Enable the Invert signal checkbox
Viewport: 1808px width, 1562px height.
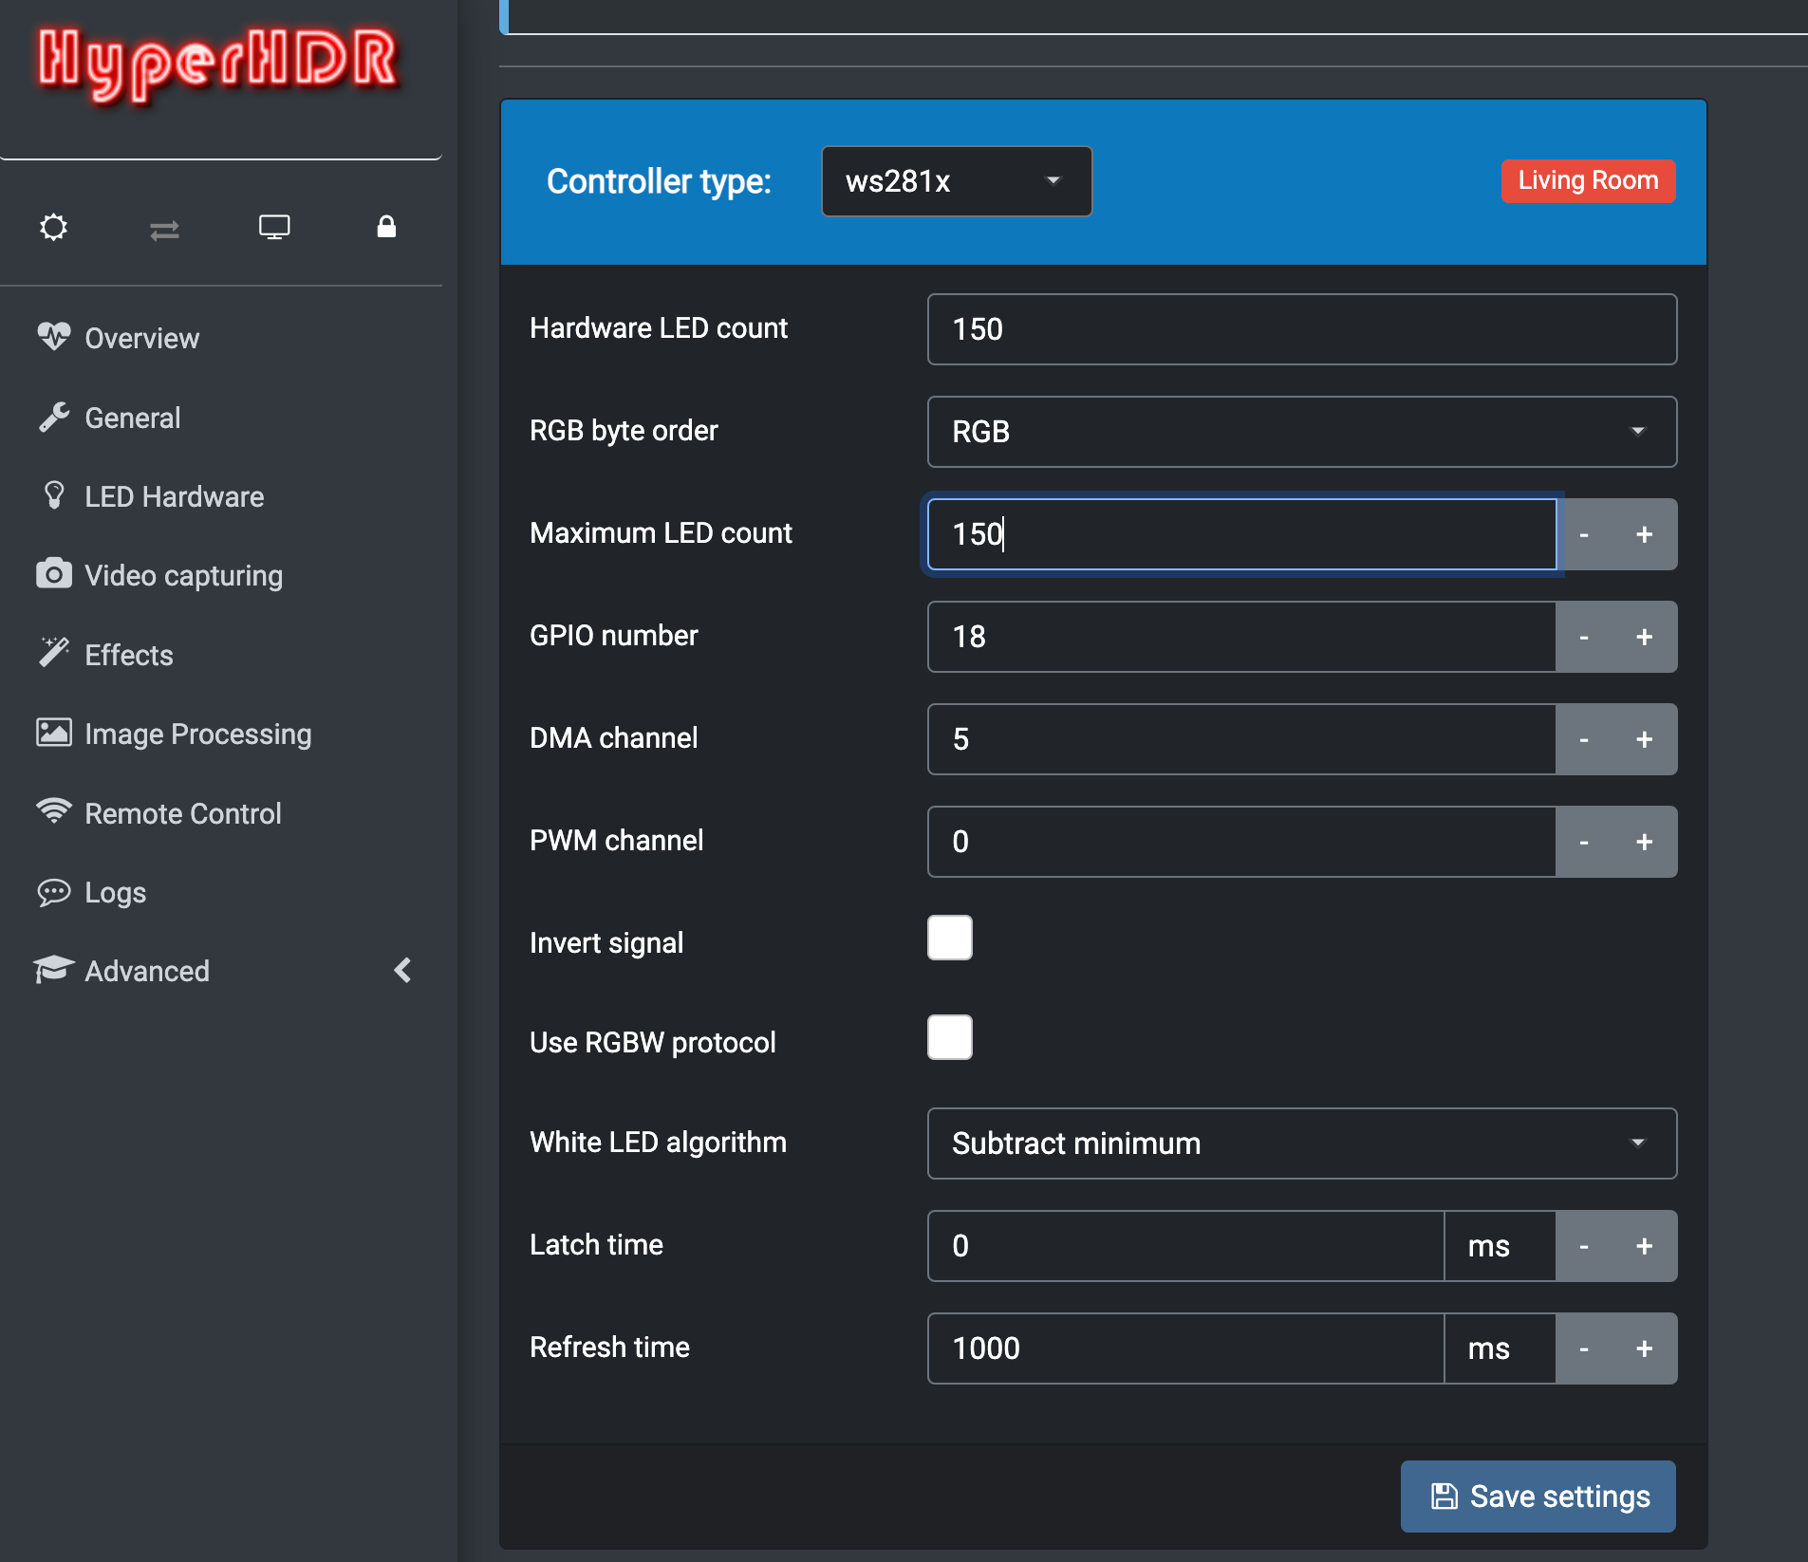[949, 939]
